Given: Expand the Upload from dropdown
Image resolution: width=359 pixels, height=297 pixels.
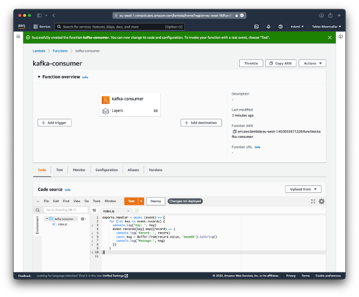Looking at the screenshot, I should [303, 189].
